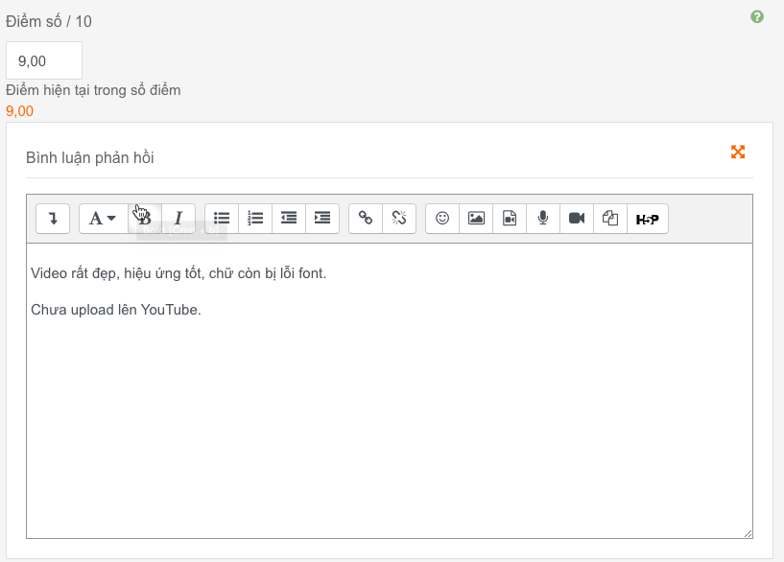Insert a media file
The height and width of the screenshot is (562, 784).
point(510,219)
